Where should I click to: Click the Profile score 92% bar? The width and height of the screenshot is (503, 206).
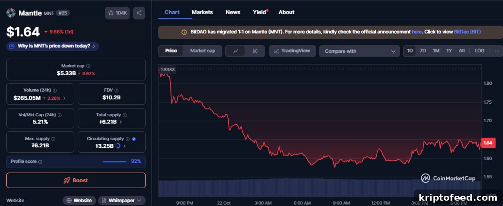click(x=76, y=162)
